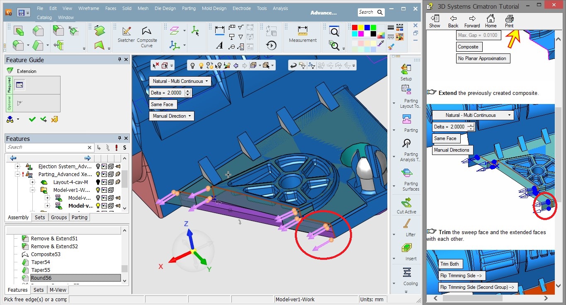566x305 pixels.
Task: Expand the Ejection System_Adv tree node
Action: tap(17, 166)
